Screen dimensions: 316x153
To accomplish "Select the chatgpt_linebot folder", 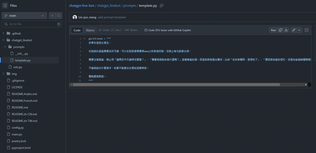I will [x=22, y=40].
